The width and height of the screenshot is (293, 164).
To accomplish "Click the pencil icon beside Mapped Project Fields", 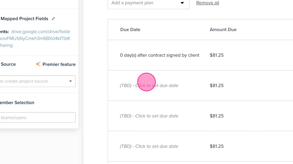I will coord(53,19).
